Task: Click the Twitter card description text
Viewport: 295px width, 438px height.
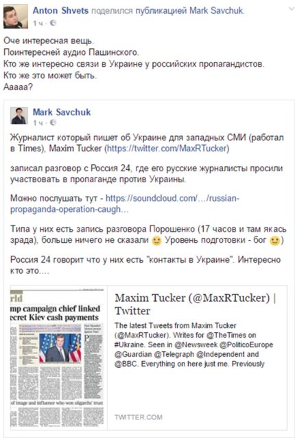Action: 193,344
